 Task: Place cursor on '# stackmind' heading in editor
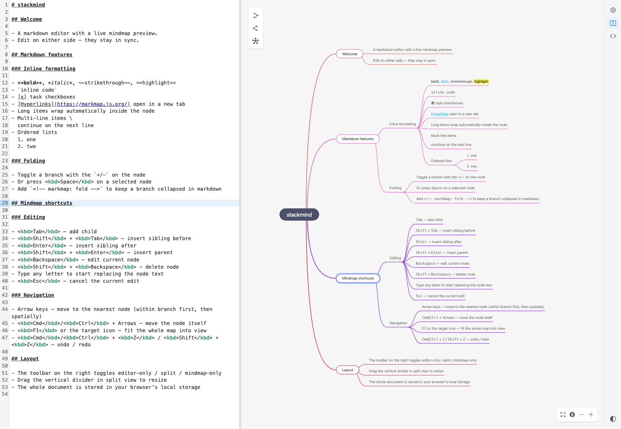28,5
